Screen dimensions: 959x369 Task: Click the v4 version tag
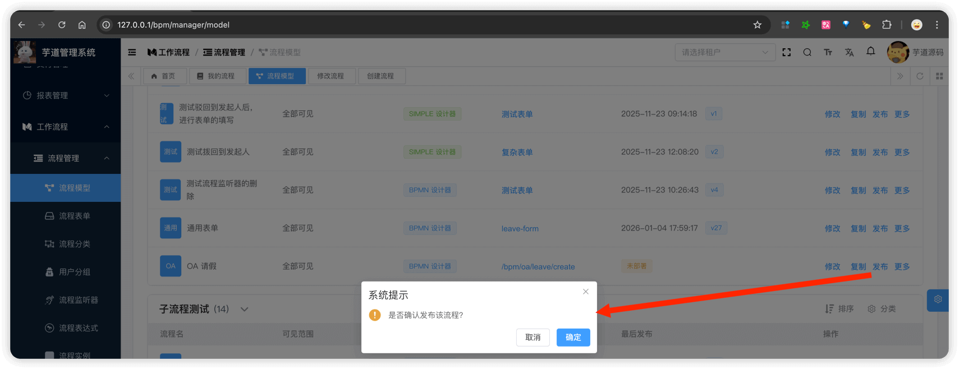(x=714, y=190)
